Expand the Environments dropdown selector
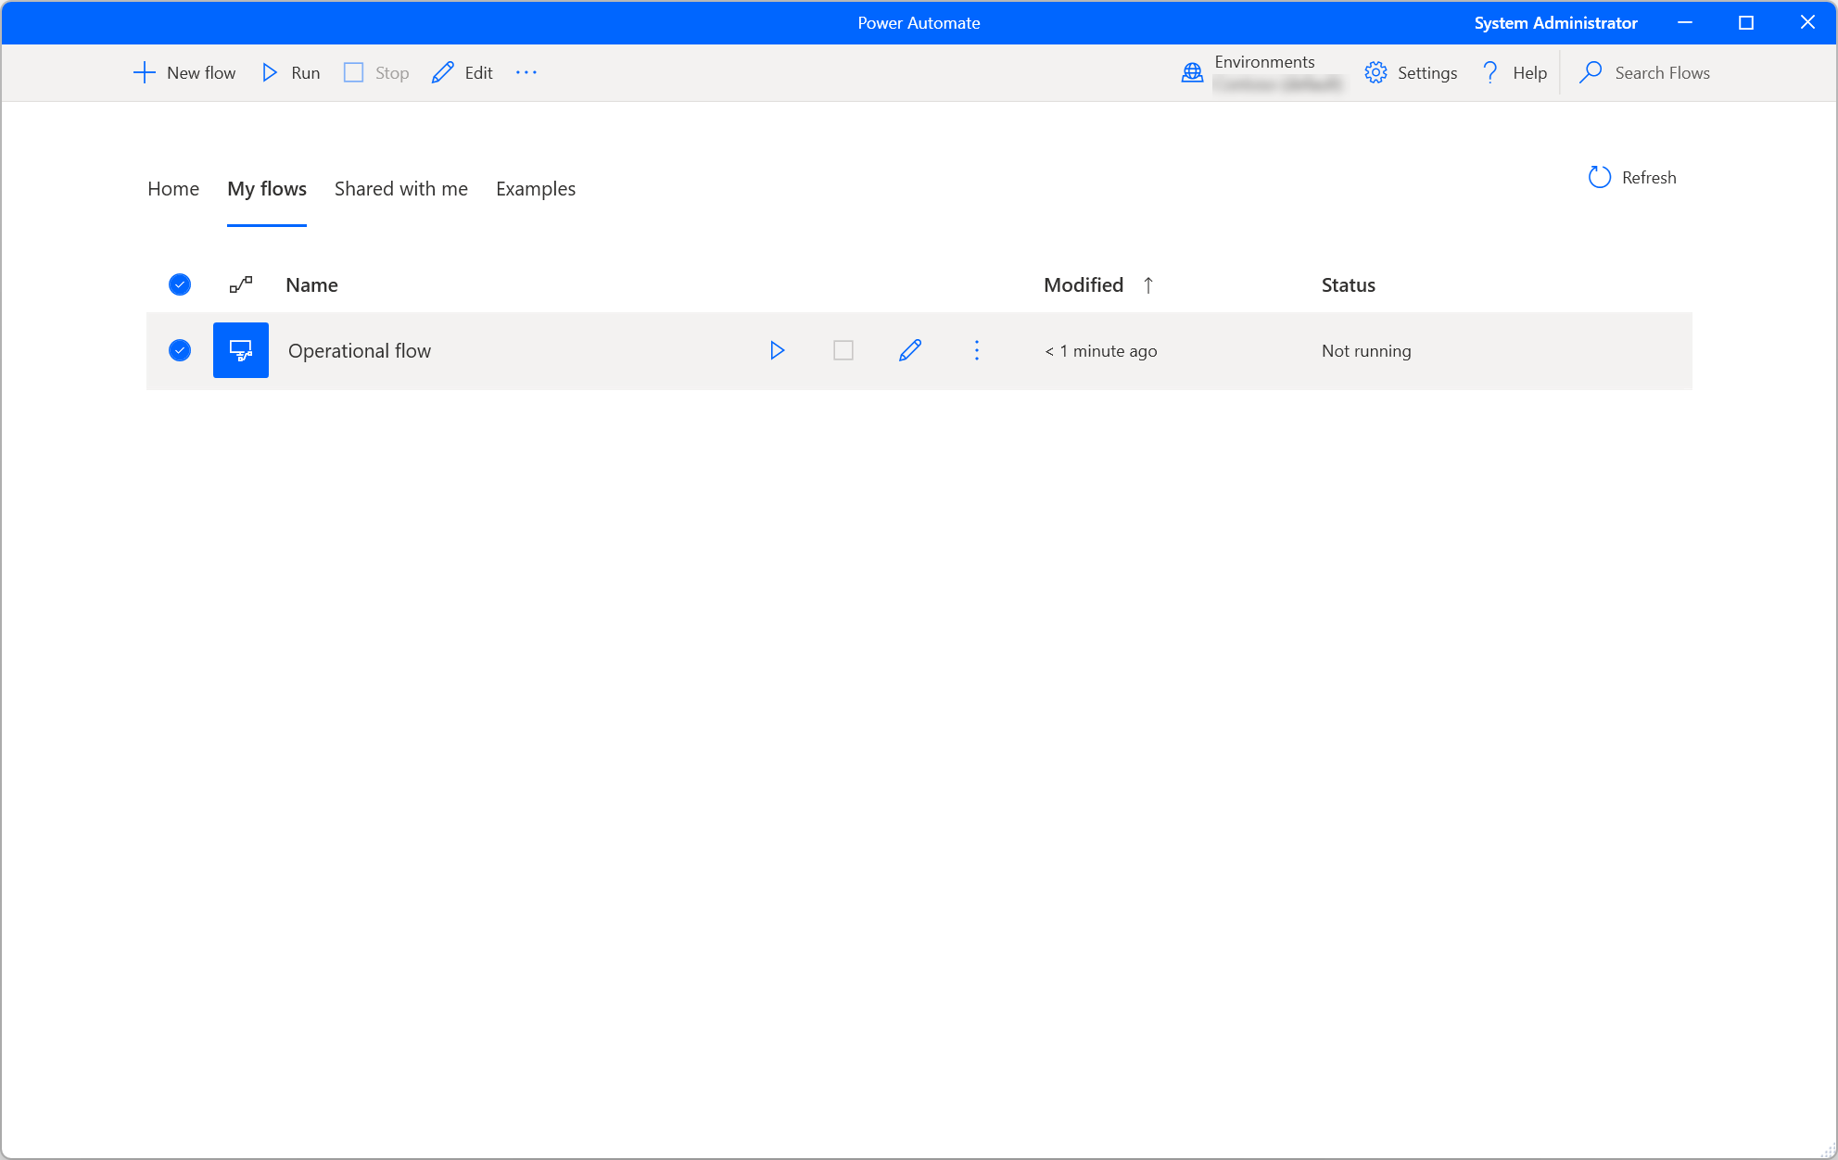 click(x=1263, y=72)
